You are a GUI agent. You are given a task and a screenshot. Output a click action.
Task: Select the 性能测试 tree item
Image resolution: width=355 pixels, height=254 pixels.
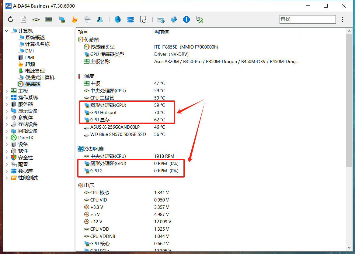click(28, 178)
